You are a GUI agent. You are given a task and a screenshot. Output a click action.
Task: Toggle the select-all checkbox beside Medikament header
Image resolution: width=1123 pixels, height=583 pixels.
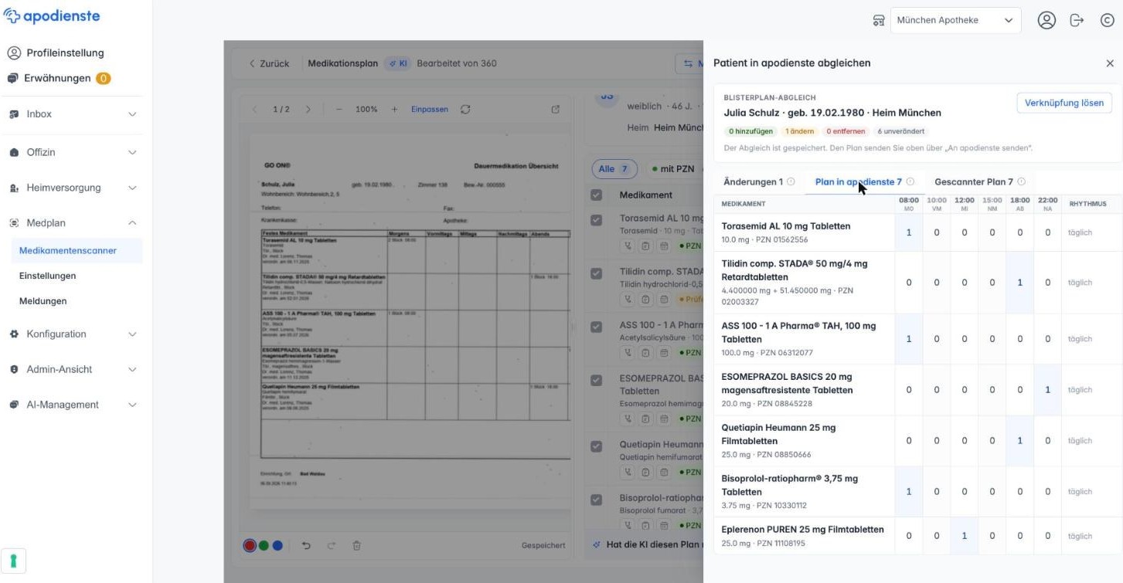(596, 195)
